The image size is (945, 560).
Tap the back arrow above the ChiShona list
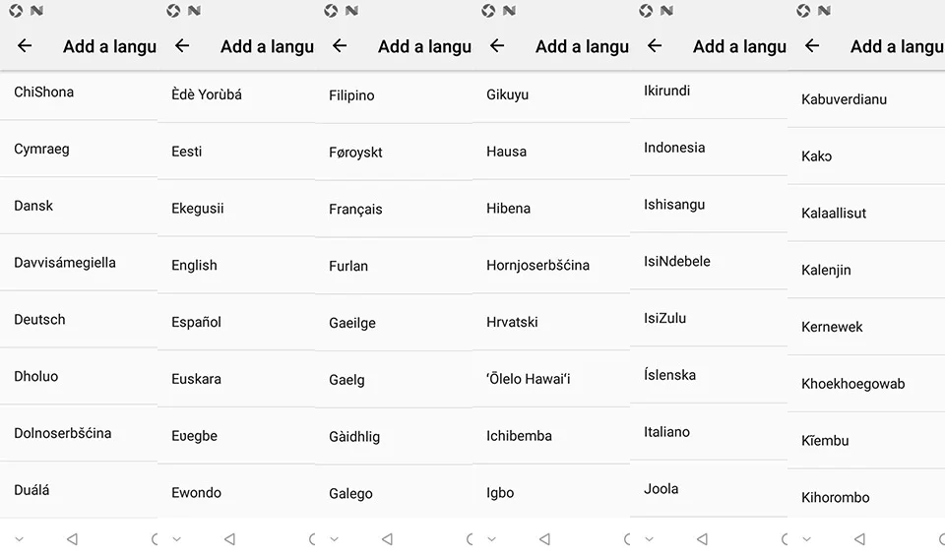click(25, 45)
